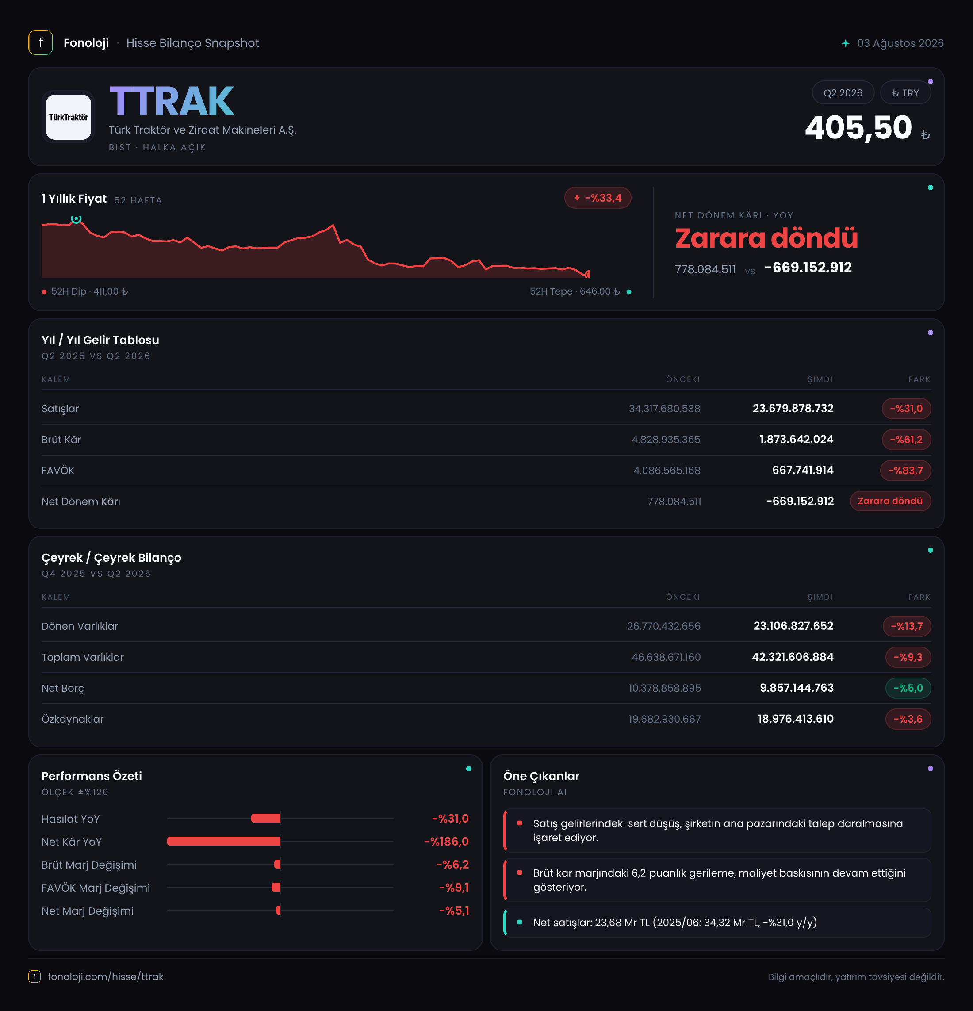Click '667.741.914' FAVÖK current value

(803, 471)
